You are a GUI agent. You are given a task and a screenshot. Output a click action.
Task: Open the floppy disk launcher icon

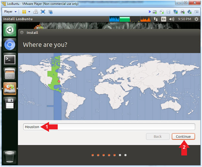coord(10,103)
